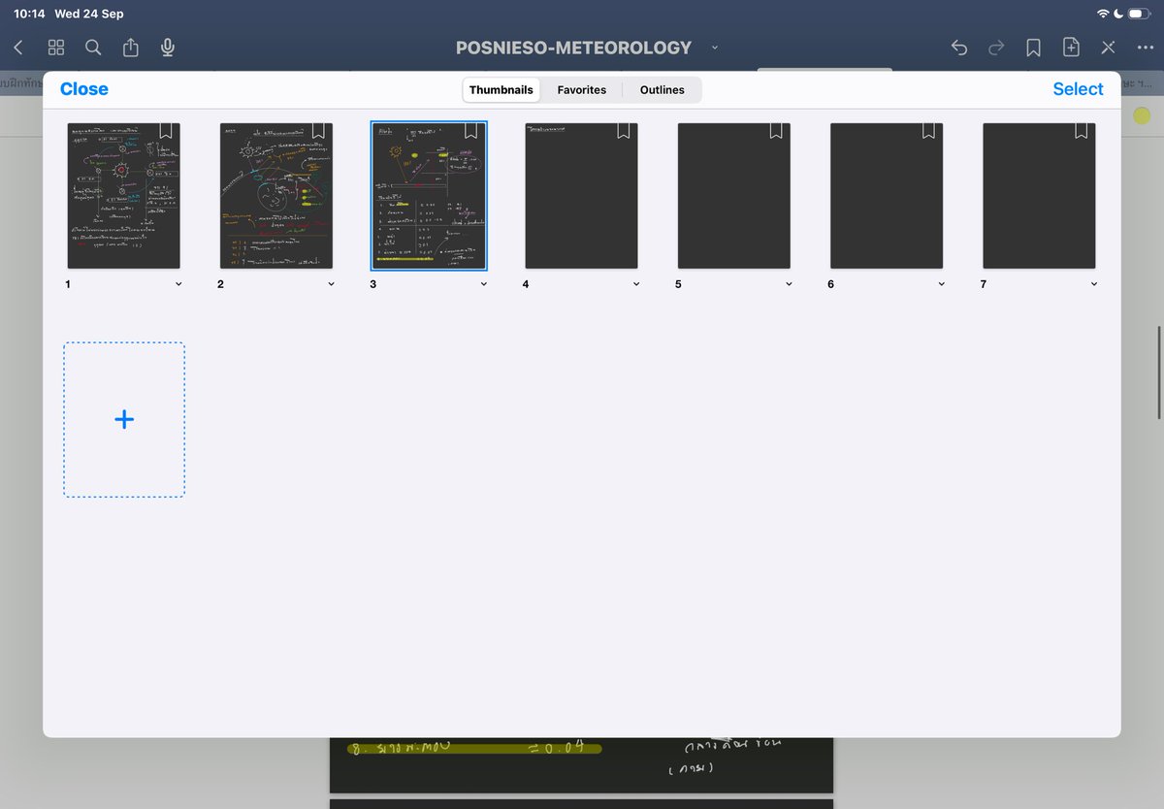
Task: Redo the last undone action
Action: point(996,47)
